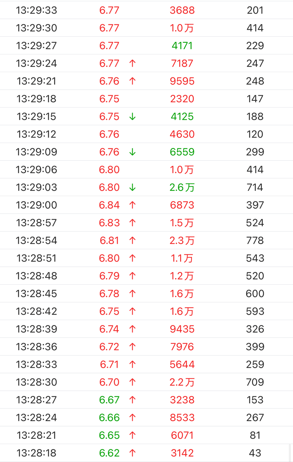
Task: Click price 6.76 at 13:29:21
Action: point(109,81)
